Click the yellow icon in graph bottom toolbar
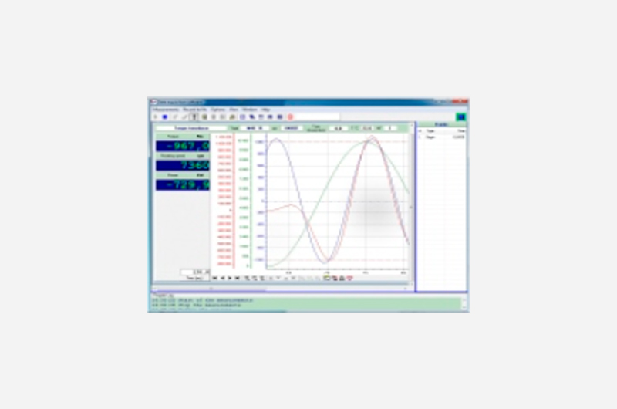The width and height of the screenshot is (617, 409). tap(327, 278)
